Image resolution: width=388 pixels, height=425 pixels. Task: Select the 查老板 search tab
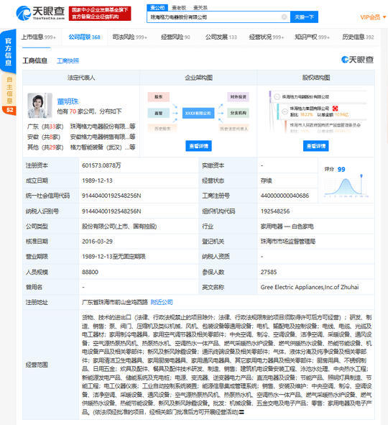[179, 8]
